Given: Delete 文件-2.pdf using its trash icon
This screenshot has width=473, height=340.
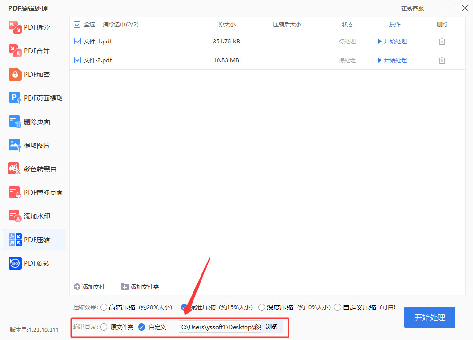Looking at the screenshot, I should coord(442,60).
